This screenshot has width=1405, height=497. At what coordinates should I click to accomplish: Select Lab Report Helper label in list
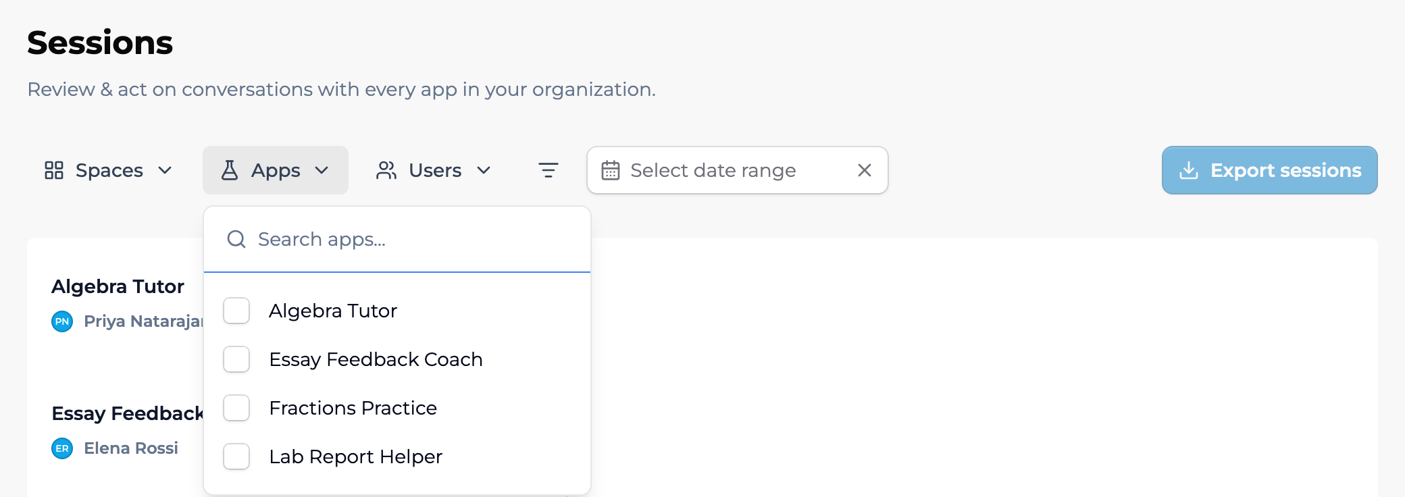pos(355,456)
